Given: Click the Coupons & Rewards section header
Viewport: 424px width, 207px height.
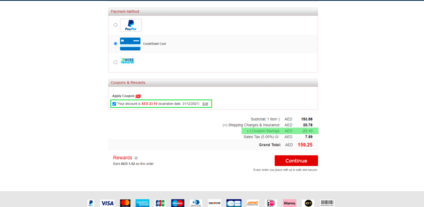Looking at the screenshot, I should pyautogui.click(x=128, y=83).
